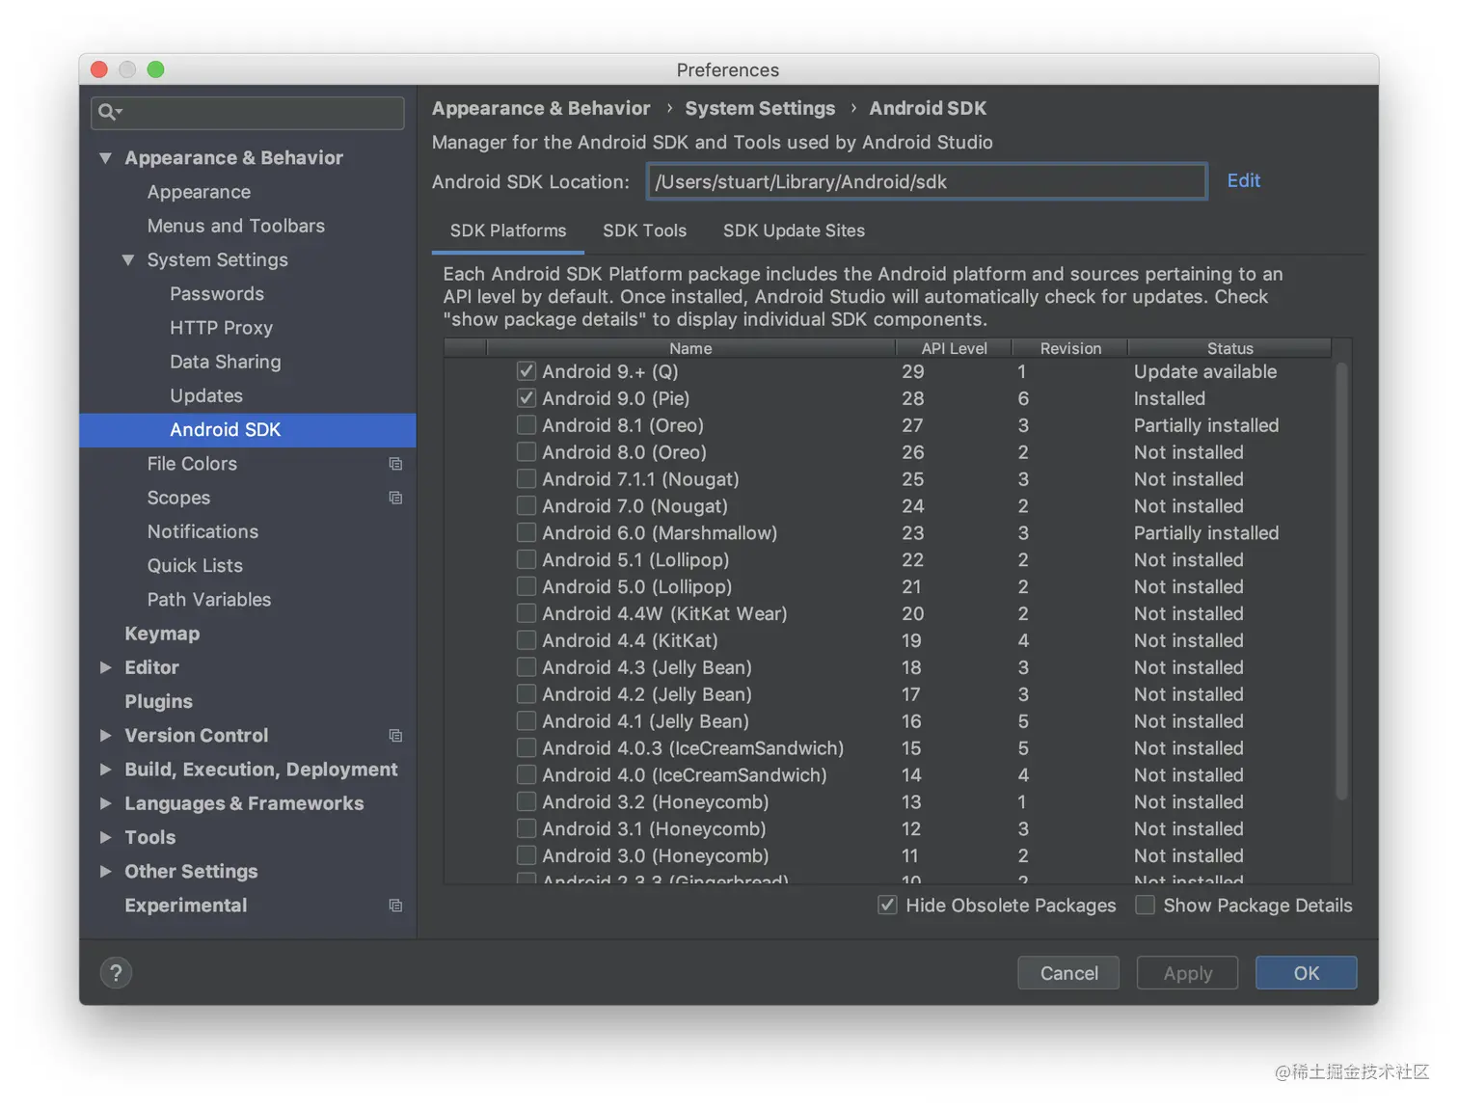Viewport: 1458px width, 1110px height.
Task: Confirm with the OK button
Action: click(1307, 973)
